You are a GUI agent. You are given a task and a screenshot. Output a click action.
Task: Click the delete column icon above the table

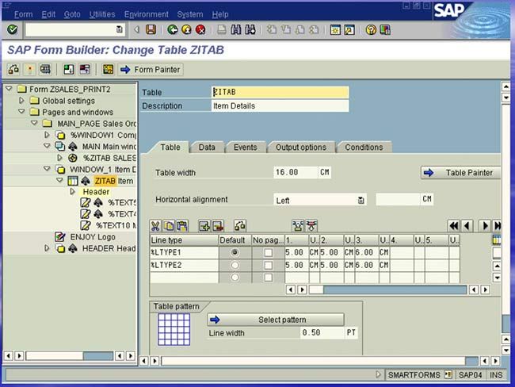311,226
